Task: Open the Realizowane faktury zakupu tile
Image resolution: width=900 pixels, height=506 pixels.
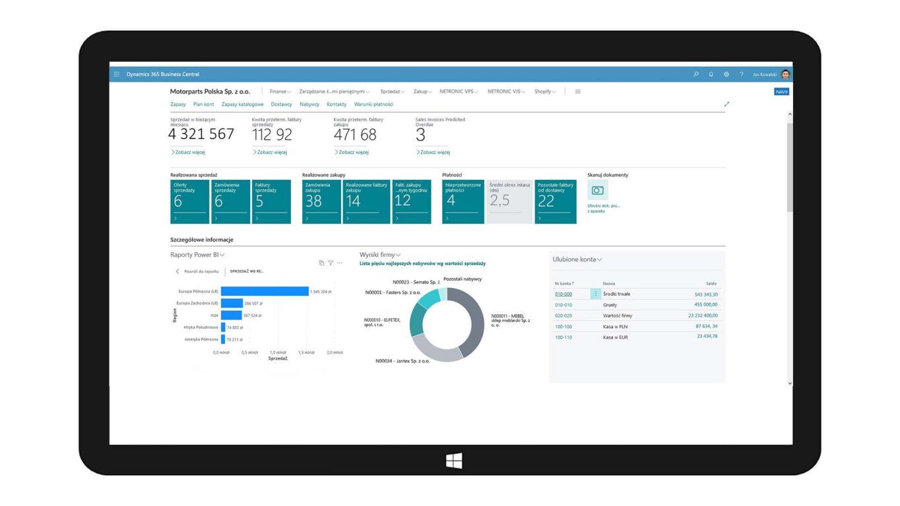Action: (367, 202)
